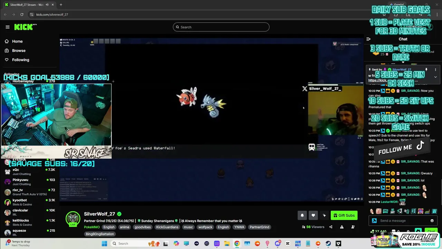Click the wolfpack tag
Screen dimensions: 442x249
tap(205, 227)
